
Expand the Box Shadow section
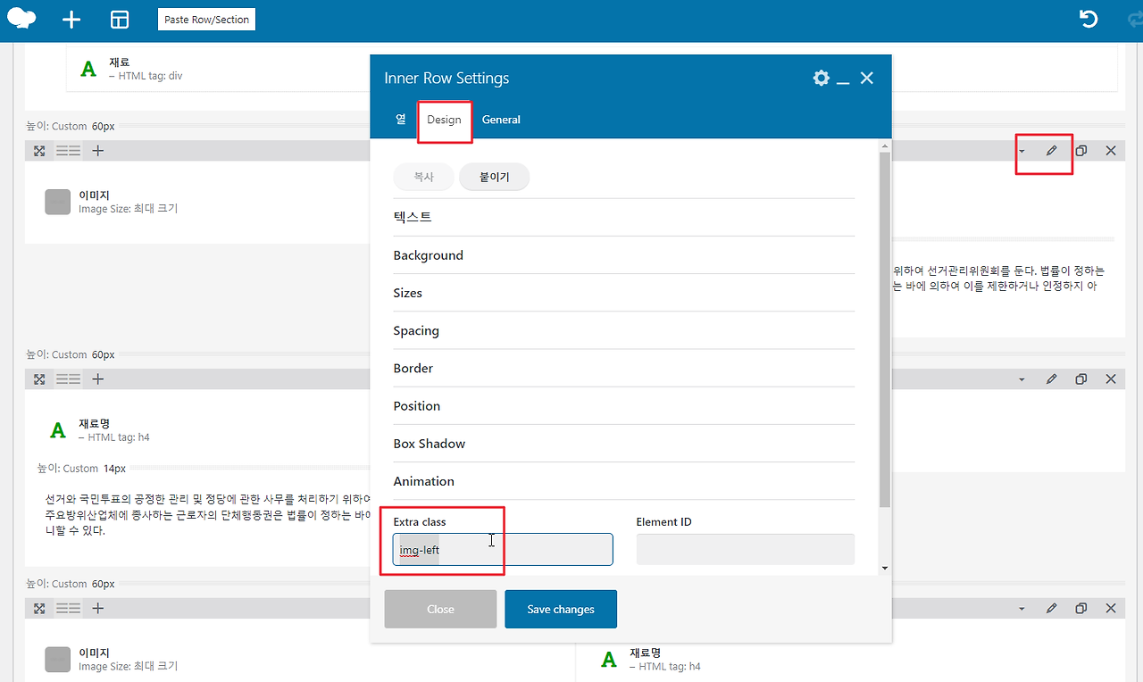click(x=624, y=444)
